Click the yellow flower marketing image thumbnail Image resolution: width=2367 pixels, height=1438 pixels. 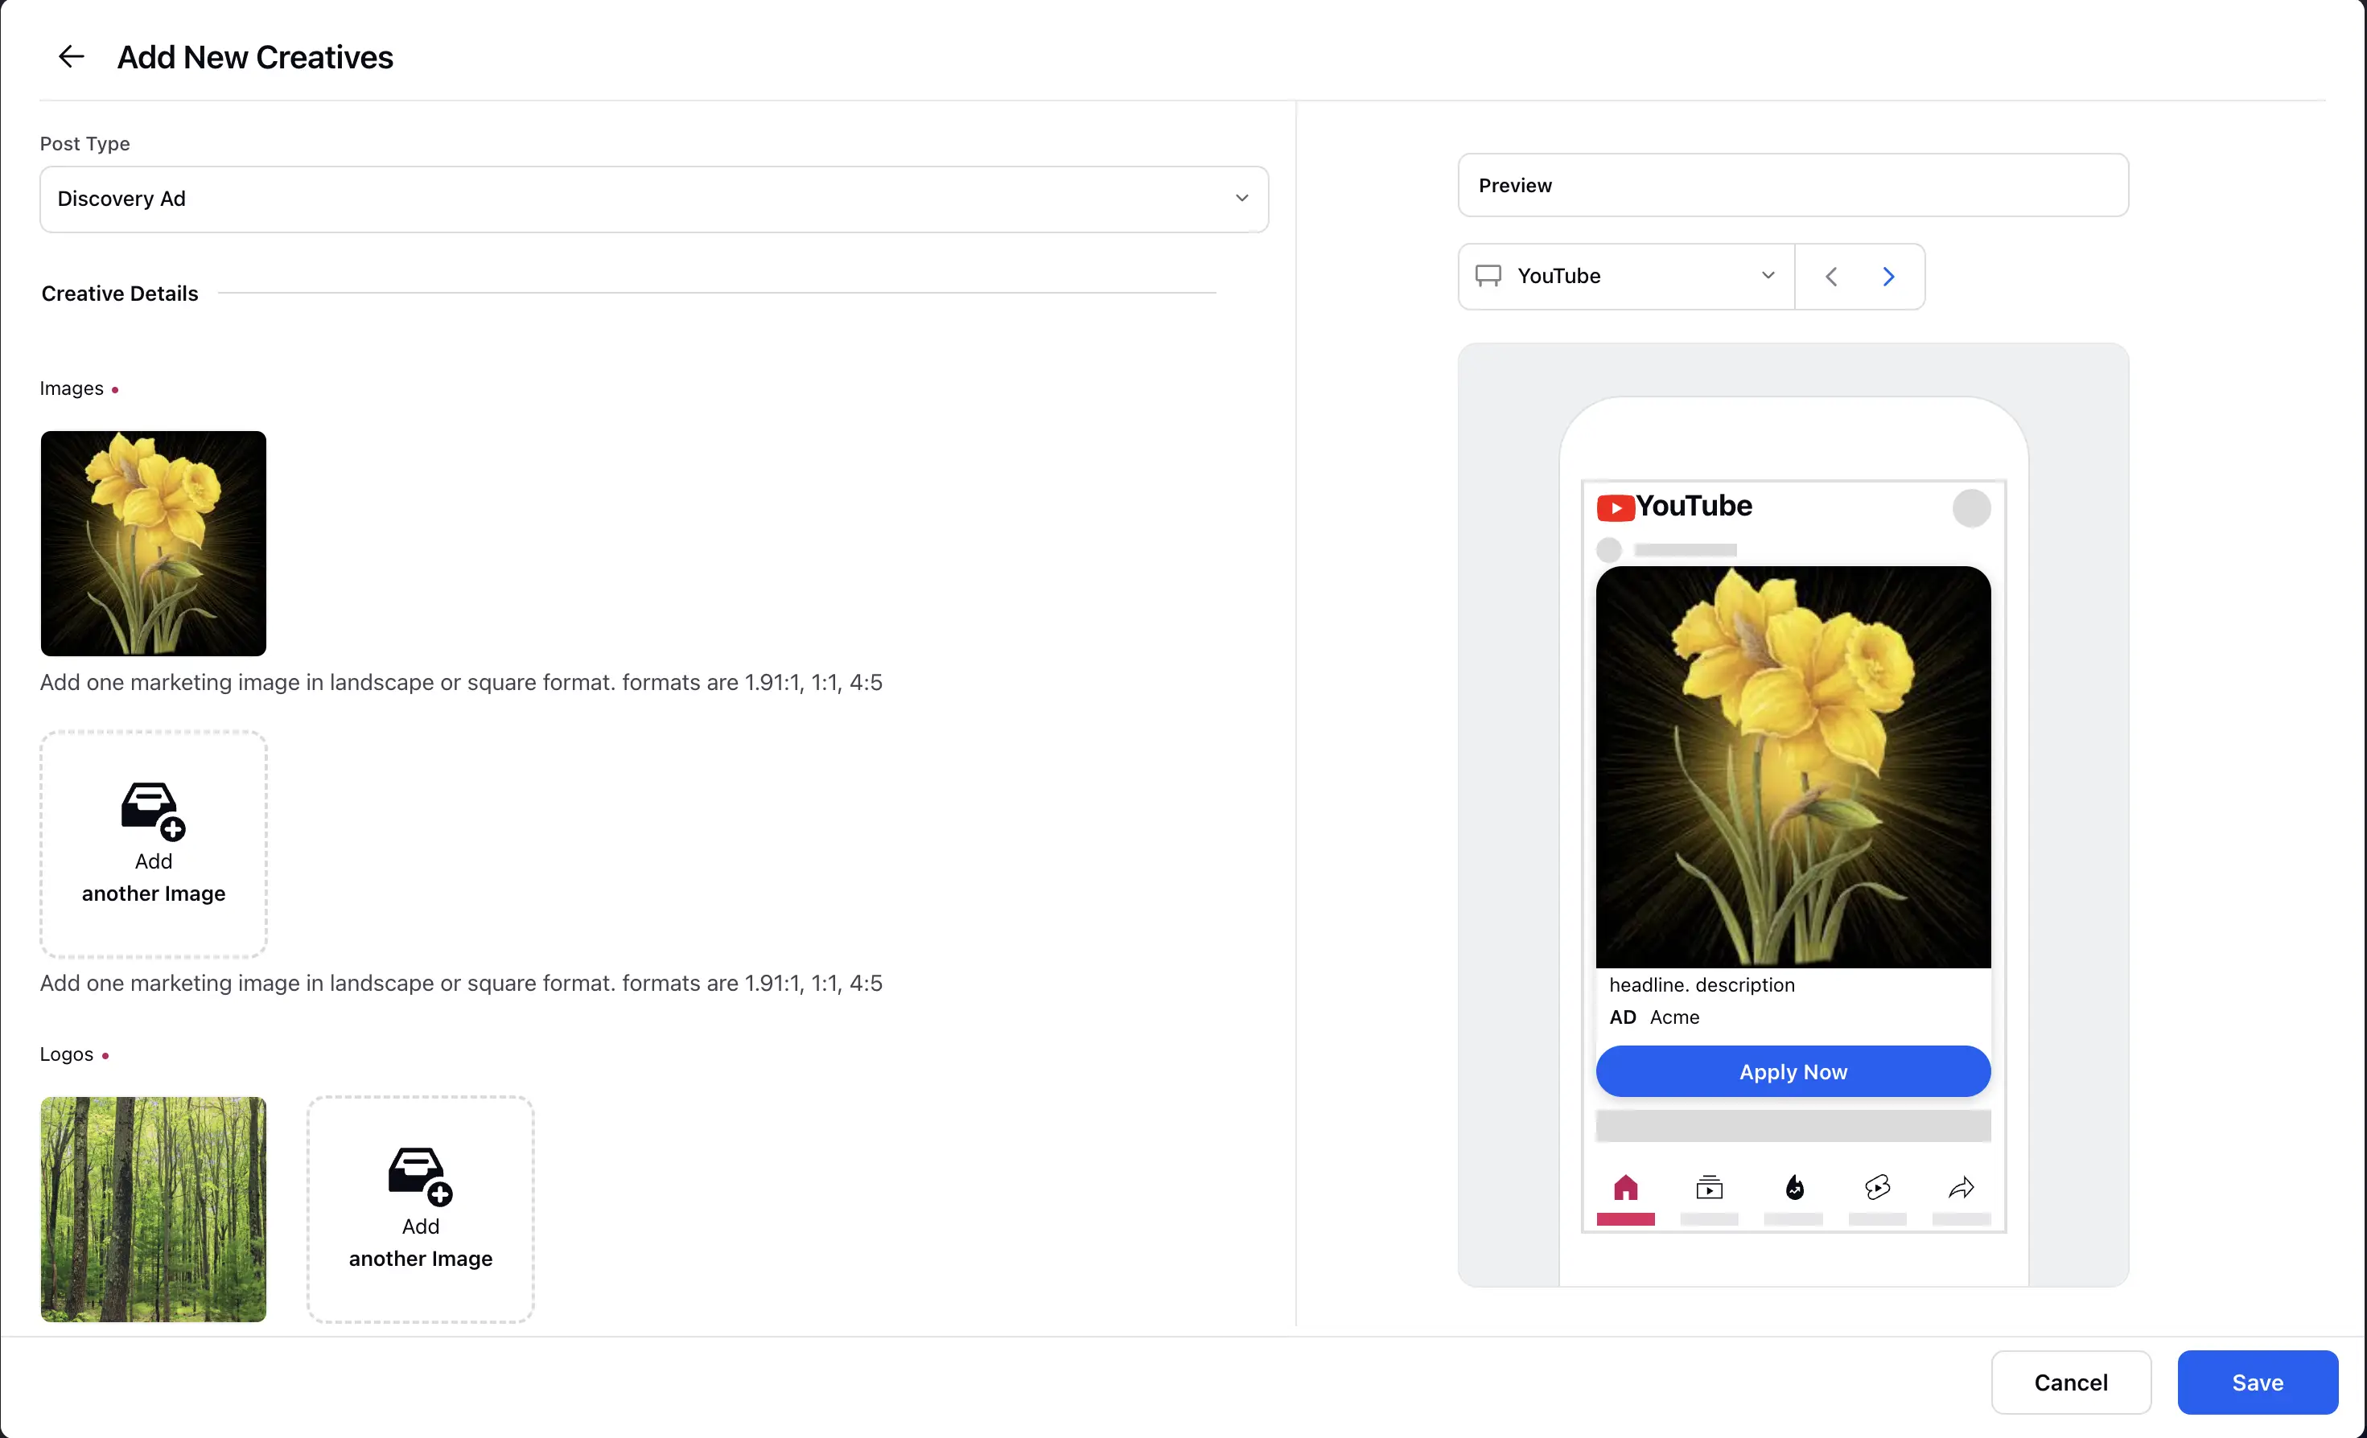pyautogui.click(x=152, y=542)
